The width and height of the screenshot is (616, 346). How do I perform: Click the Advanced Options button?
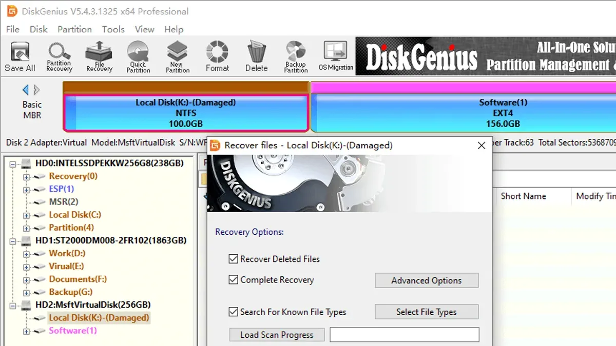pos(427,280)
